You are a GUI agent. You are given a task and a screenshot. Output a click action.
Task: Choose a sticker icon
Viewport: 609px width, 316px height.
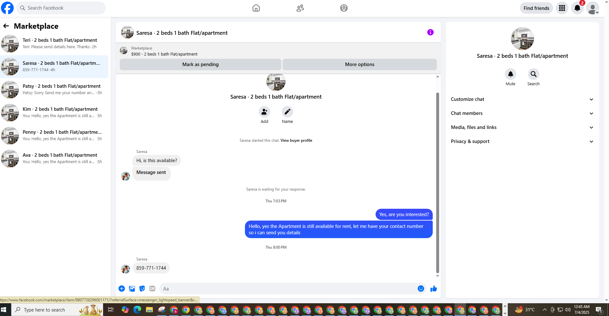(142, 289)
